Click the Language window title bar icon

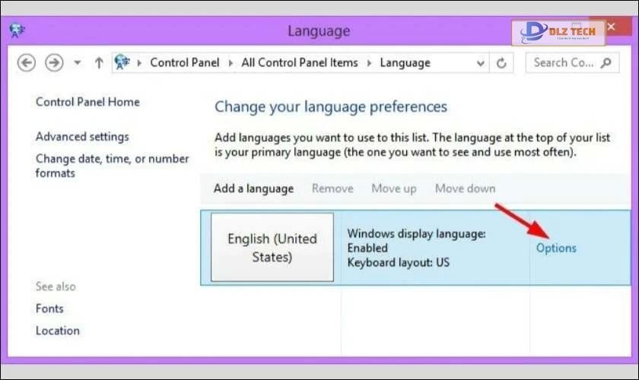pyautogui.click(x=18, y=31)
